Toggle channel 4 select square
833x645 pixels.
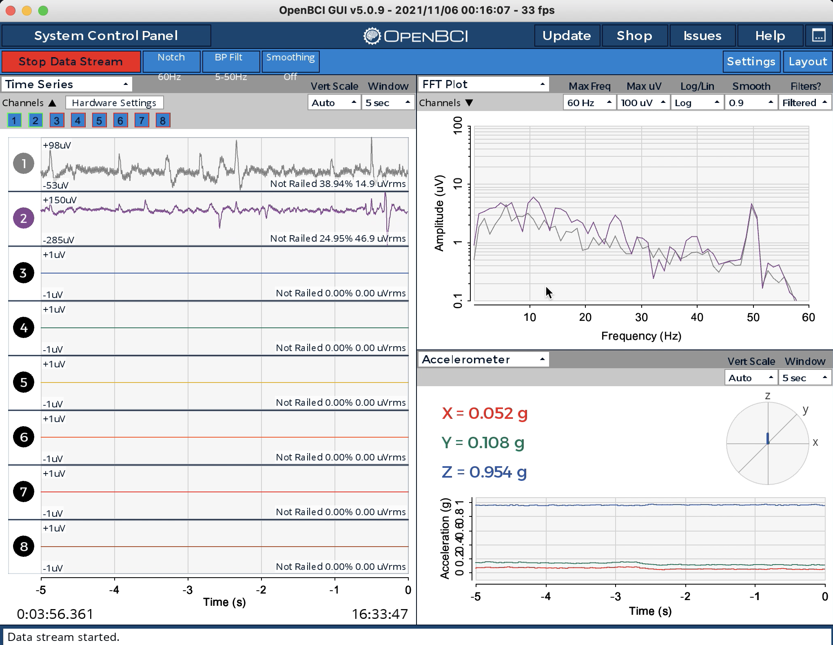point(78,120)
